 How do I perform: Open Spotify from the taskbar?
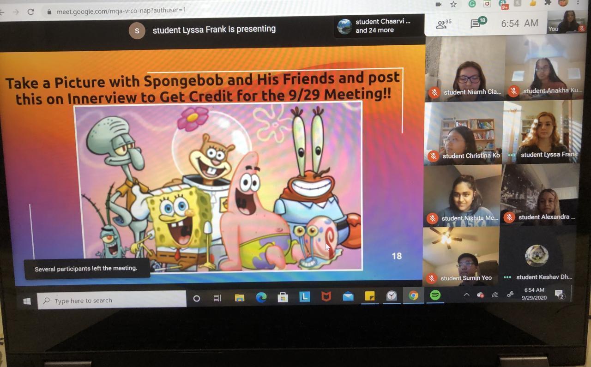[x=435, y=295]
